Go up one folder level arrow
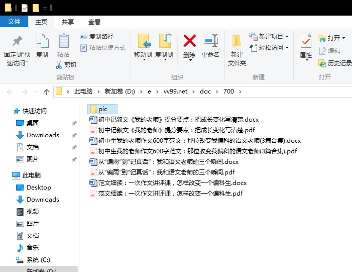This screenshot has height=272, width=352. click(x=47, y=92)
